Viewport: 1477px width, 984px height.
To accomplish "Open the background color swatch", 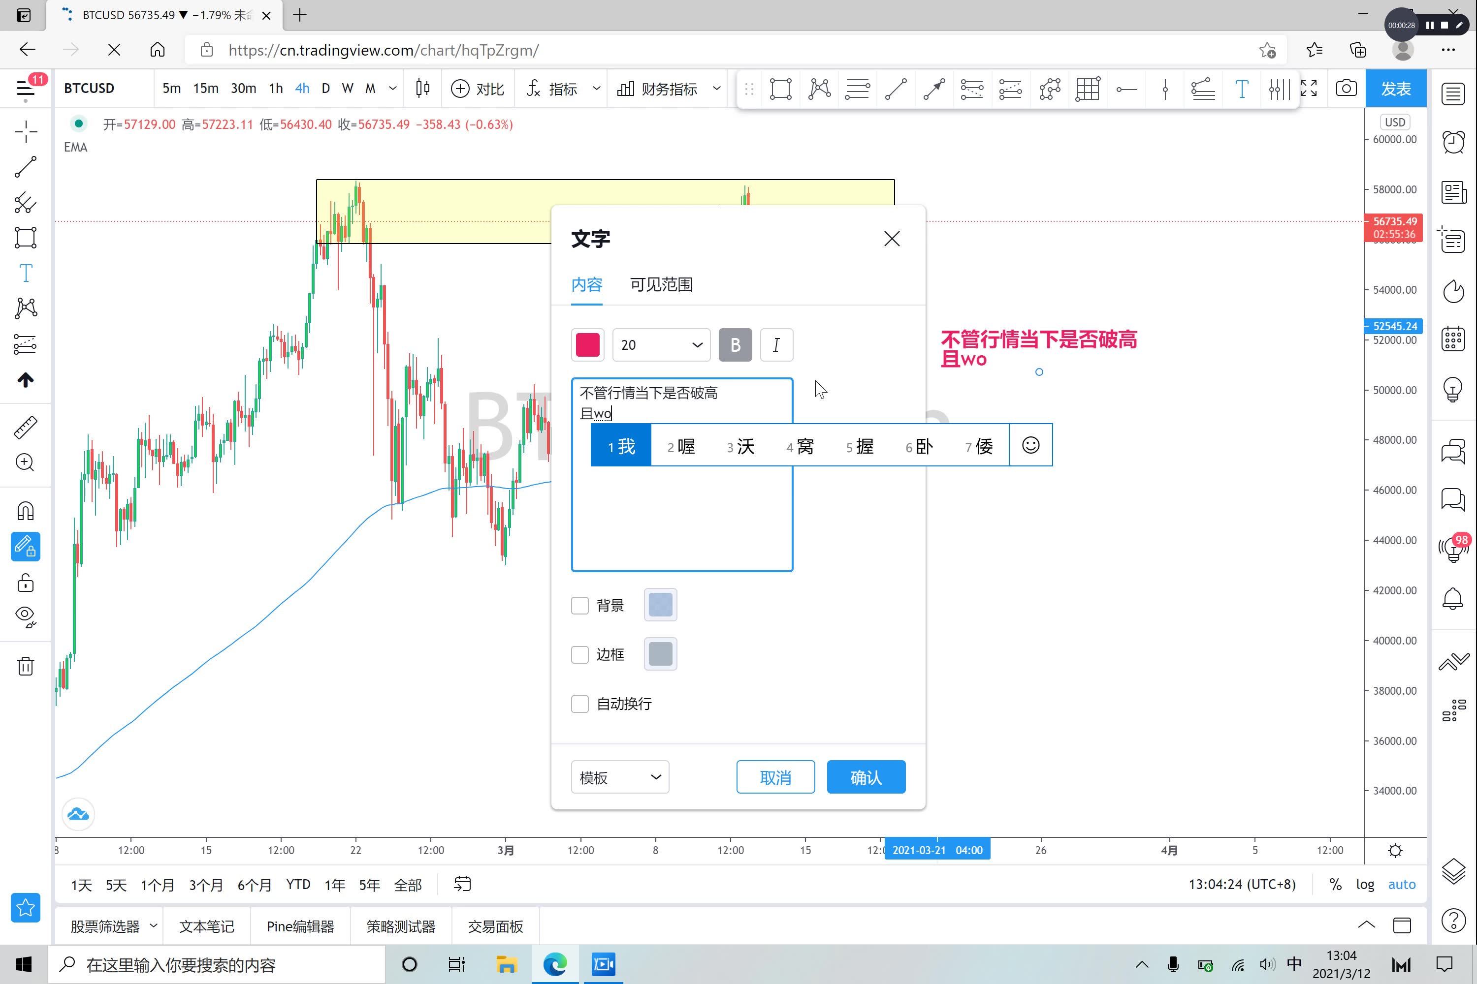I will point(661,606).
